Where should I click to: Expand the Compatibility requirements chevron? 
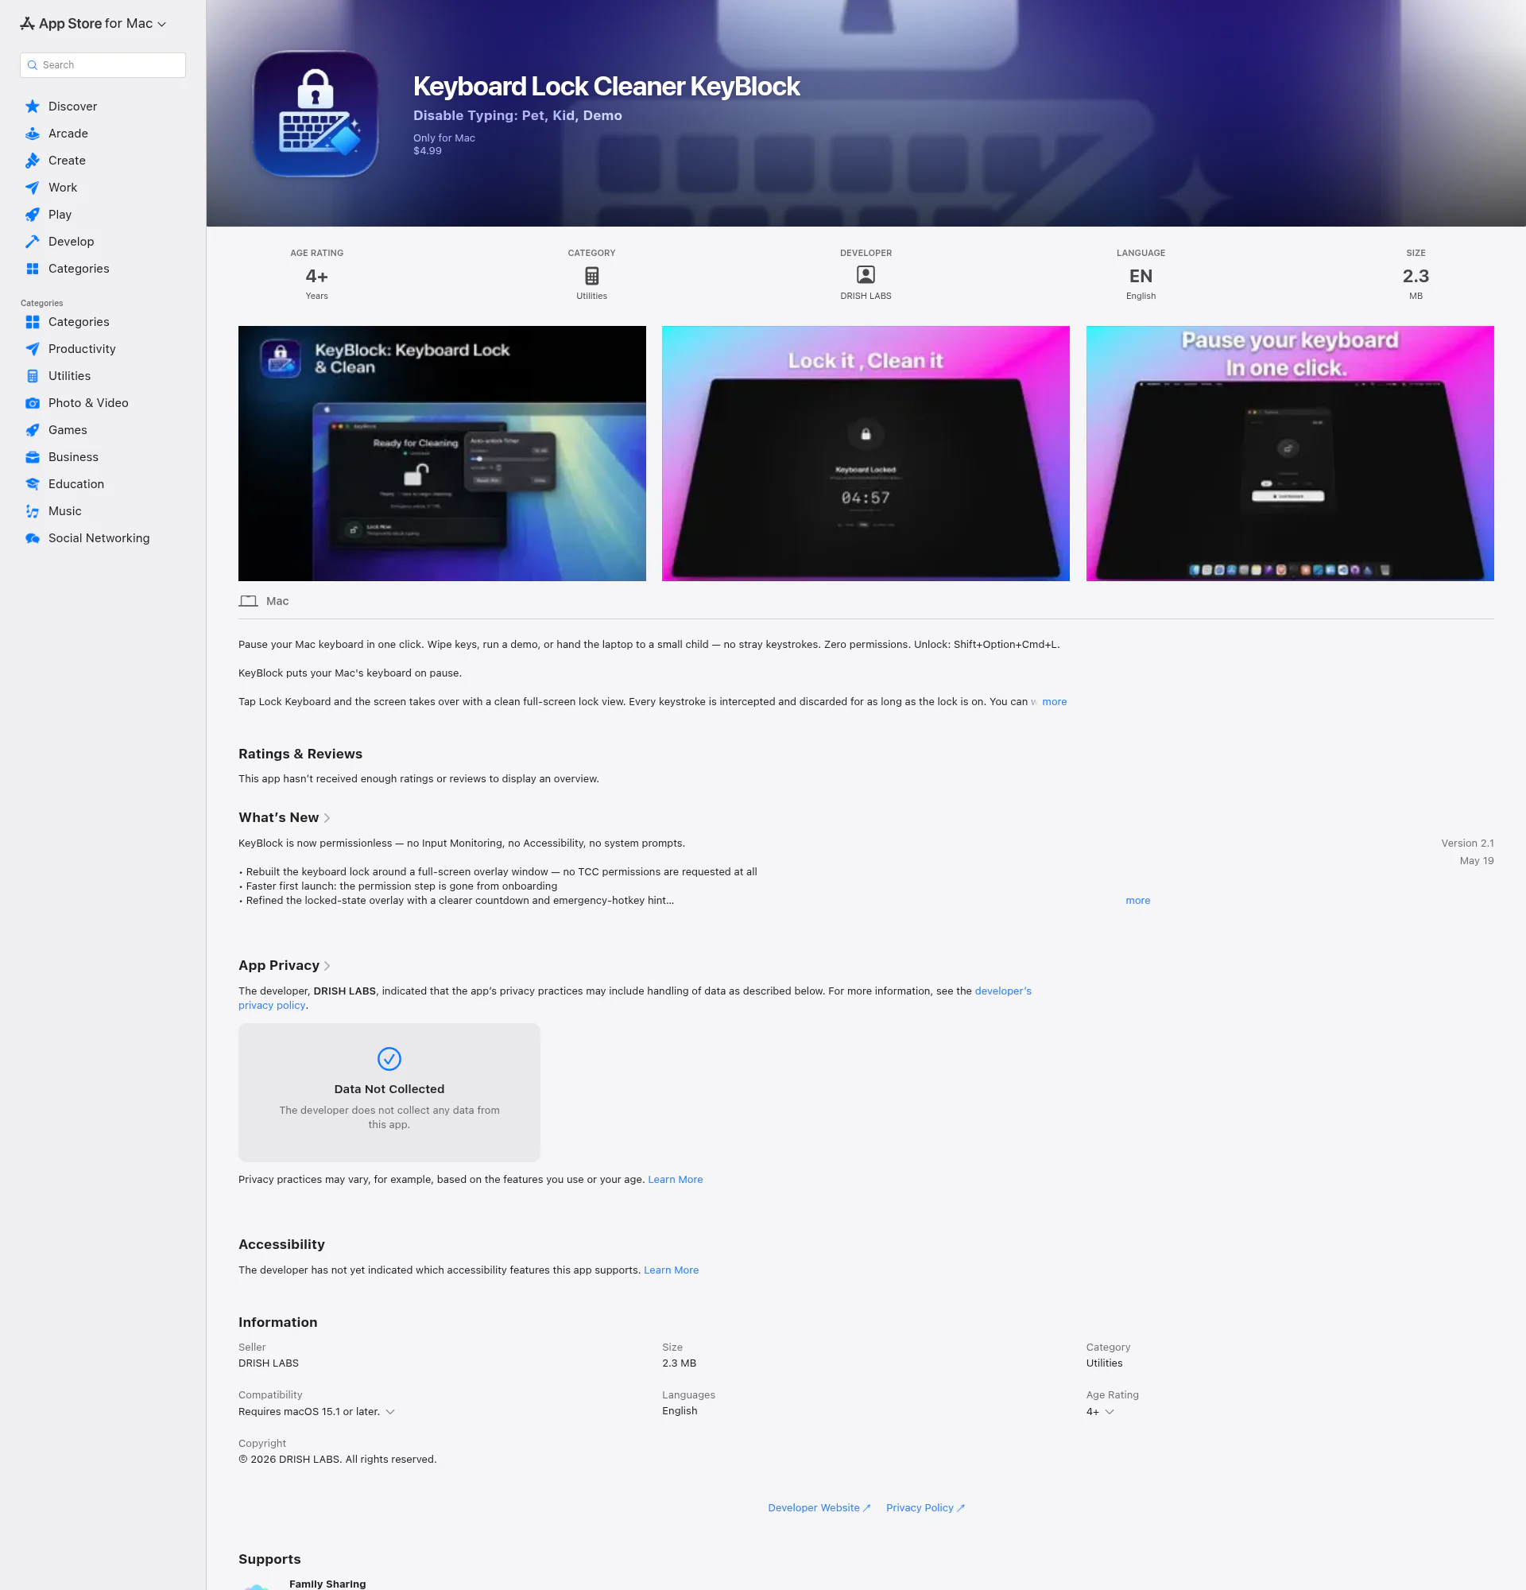[x=390, y=1412]
